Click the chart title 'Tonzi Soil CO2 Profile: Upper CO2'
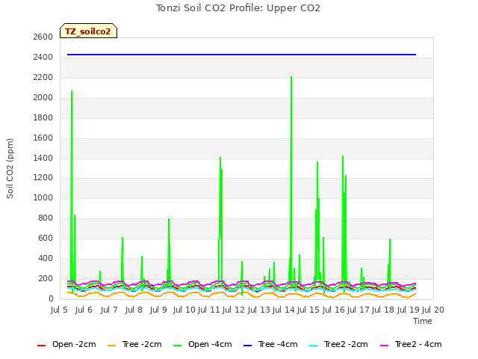The image size is (478, 359). 238,8
